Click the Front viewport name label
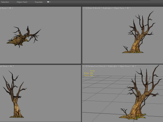 (90, 8)
